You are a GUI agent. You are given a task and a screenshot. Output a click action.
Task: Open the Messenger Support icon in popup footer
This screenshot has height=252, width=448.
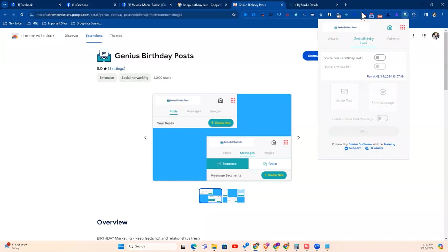[x=346, y=148]
